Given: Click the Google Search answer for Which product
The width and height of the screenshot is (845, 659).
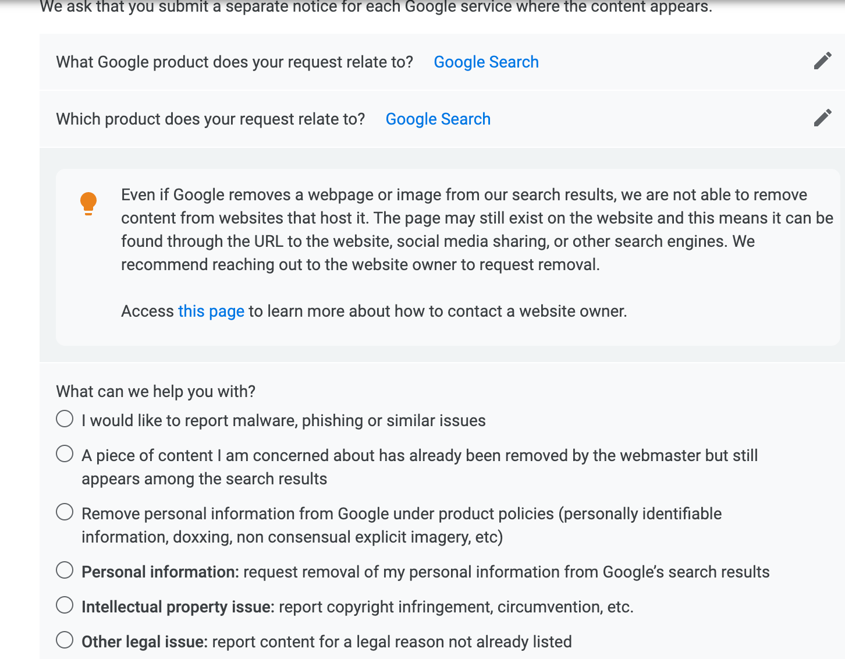Looking at the screenshot, I should (438, 119).
